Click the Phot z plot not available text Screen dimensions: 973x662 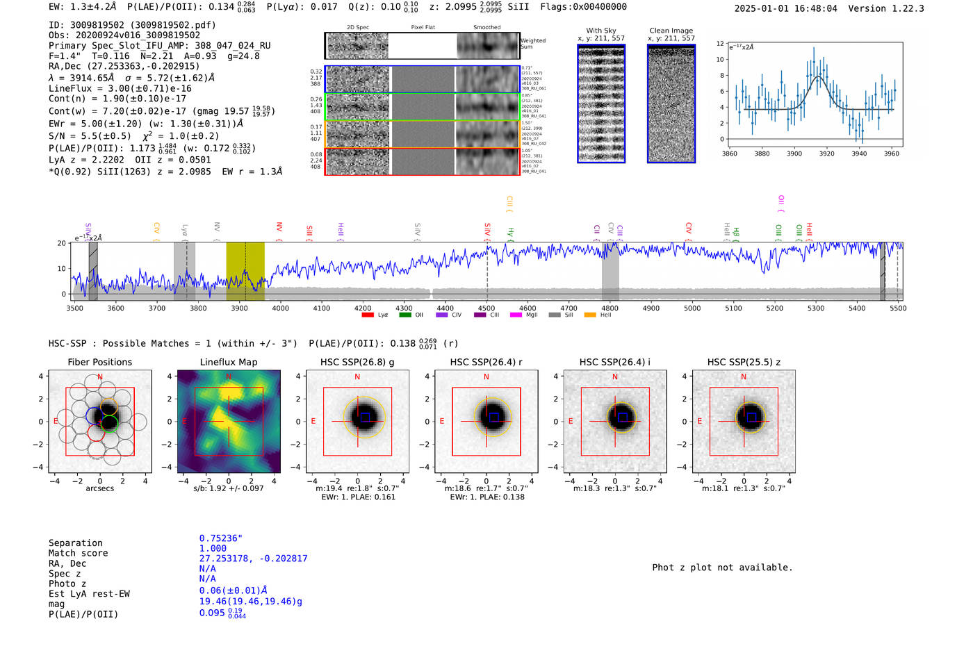pyautogui.click(x=722, y=568)
